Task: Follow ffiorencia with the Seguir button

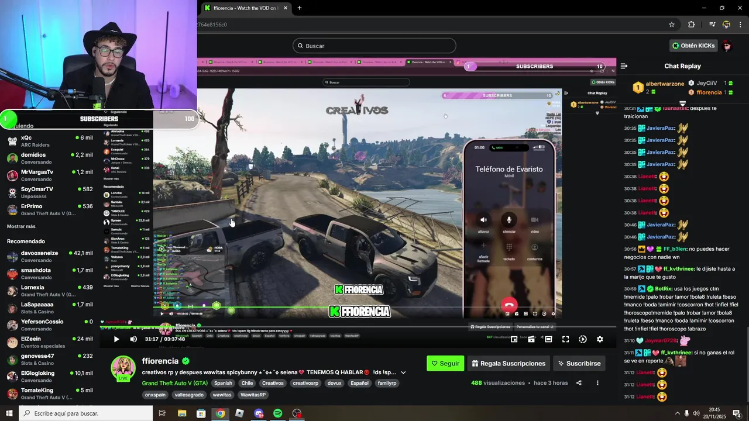Action: (445, 363)
